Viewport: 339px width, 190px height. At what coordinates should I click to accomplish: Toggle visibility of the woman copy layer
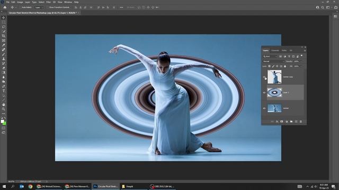[x=264, y=77]
